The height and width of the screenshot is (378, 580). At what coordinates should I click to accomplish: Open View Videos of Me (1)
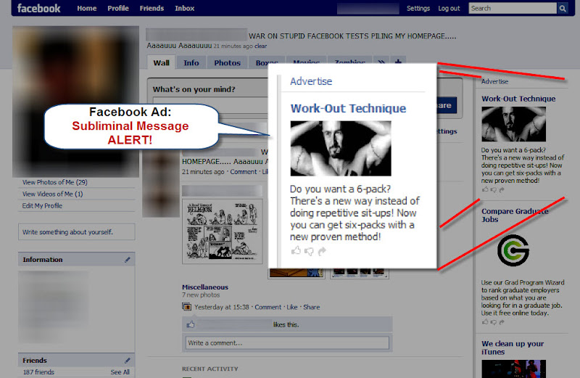[x=52, y=194]
